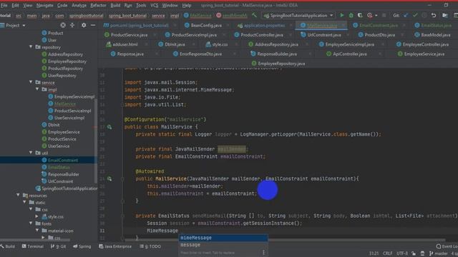458x257 pixels.
Task: Open the Spring tool window
Action: point(82,246)
